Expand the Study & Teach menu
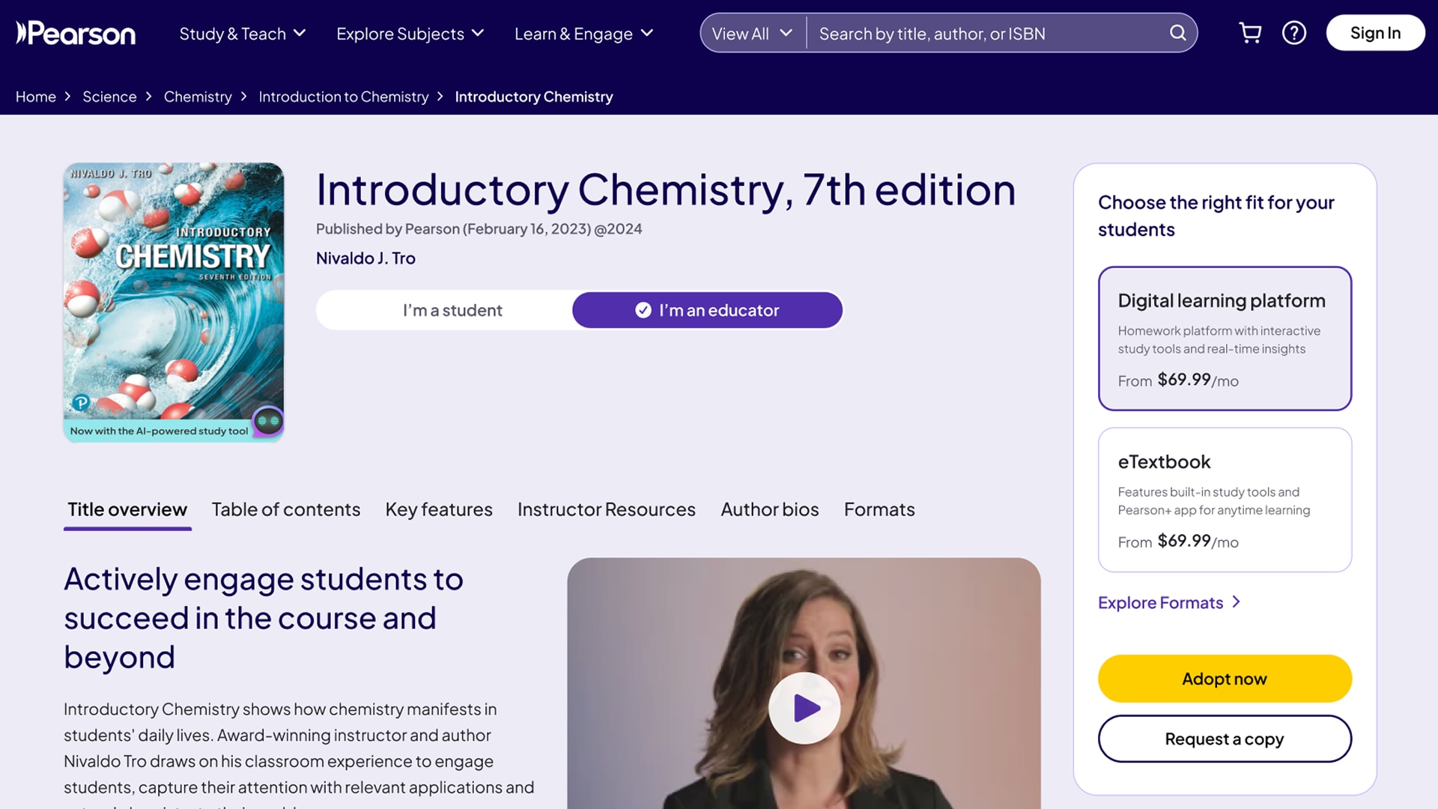The image size is (1438, 809). pos(242,34)
